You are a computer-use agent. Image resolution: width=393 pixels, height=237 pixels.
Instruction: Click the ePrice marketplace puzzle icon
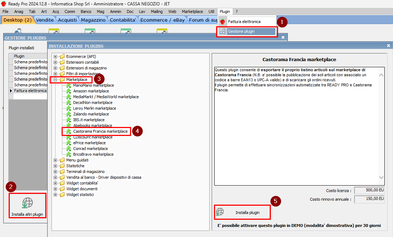pos(69,143)
